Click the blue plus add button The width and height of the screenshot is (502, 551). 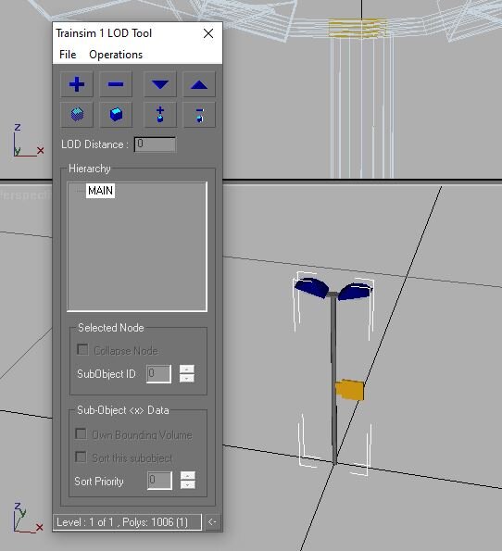coord(77,84)
